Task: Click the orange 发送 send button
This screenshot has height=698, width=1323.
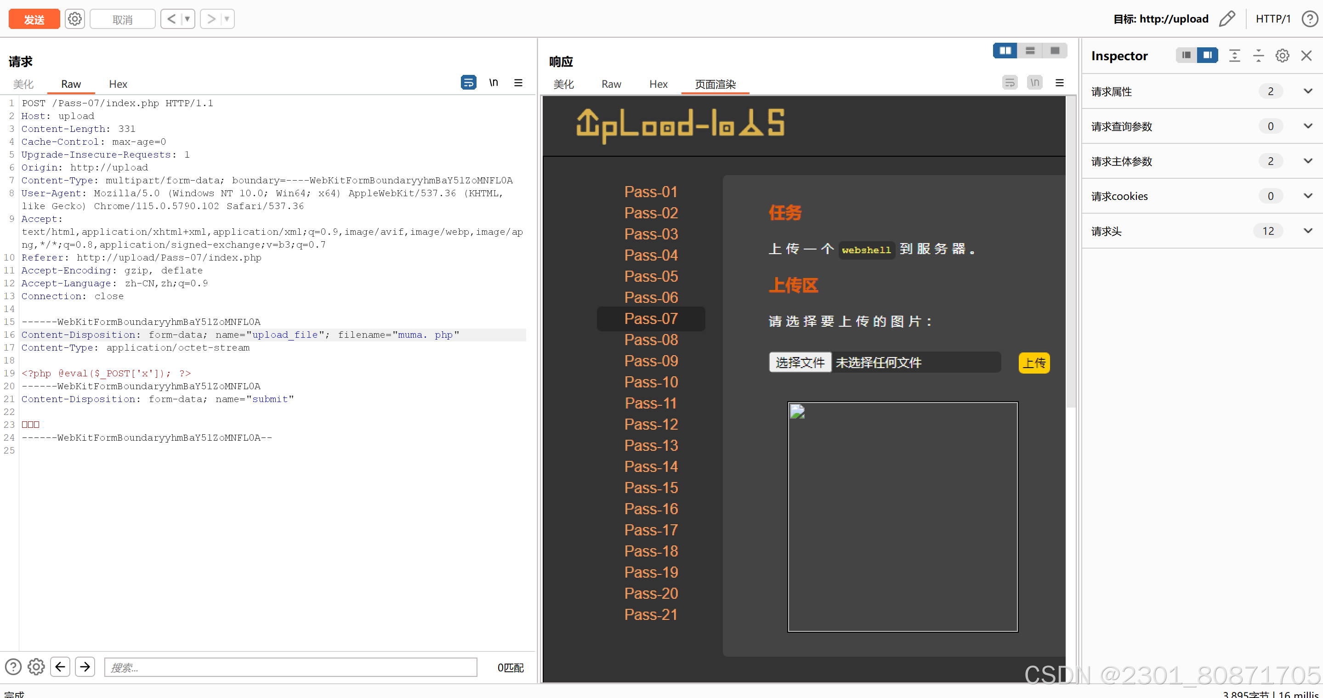Action: point(34,19)
